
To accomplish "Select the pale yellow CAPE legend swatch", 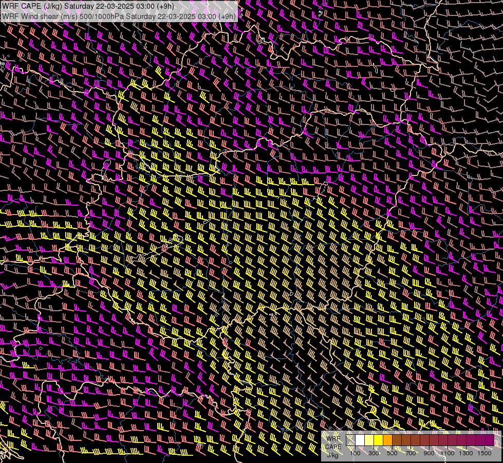I will click(x=369, y=440).
